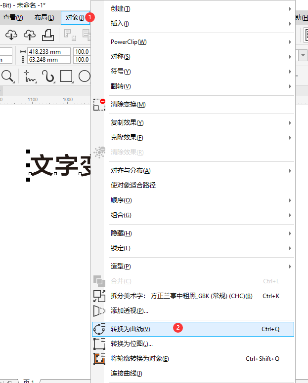308x383 pixels.
Task: Click the lower scale percentage field 100.0
Action: point(82,60)
